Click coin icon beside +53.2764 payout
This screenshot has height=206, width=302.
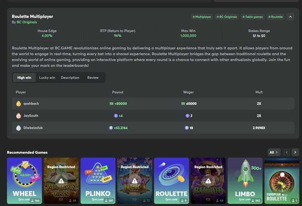click(111, 128)
